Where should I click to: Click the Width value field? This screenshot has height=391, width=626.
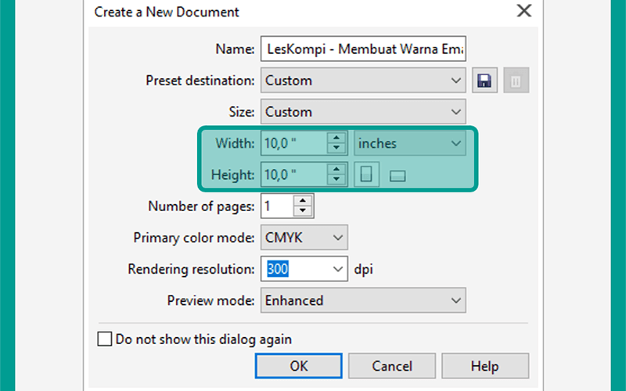click(295, 143)
